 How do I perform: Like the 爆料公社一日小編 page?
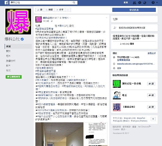pos(151,84)
